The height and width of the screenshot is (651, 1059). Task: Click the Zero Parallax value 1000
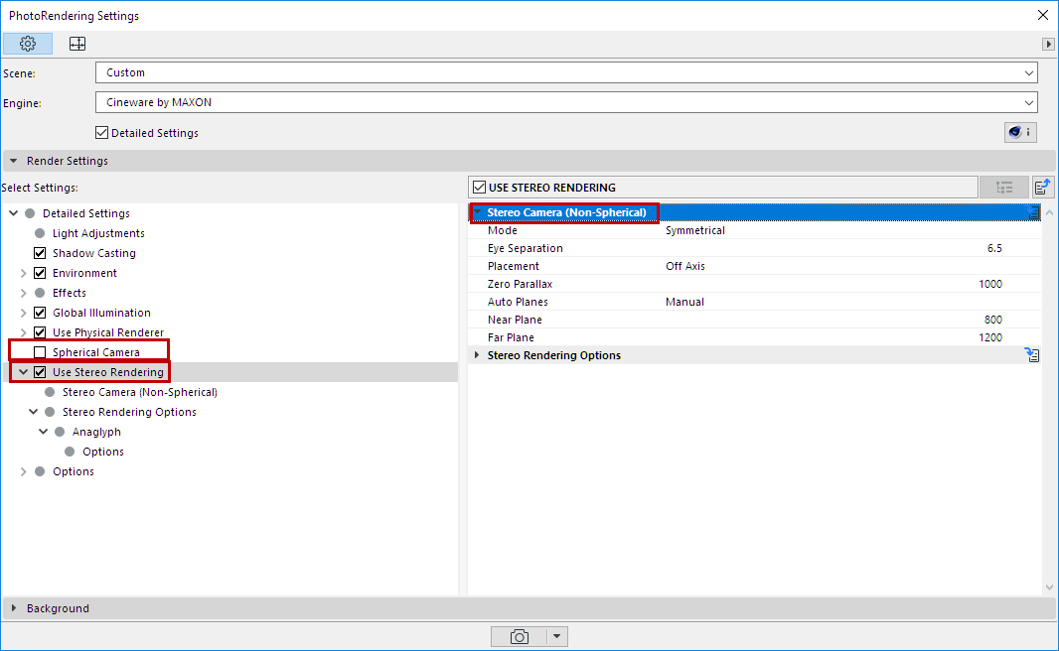click(990, 284)
